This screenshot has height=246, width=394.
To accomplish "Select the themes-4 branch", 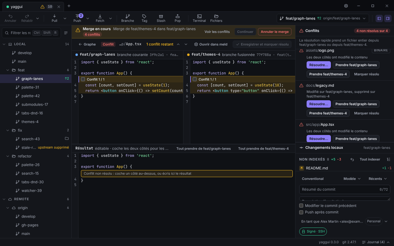I will click(x=30, y=122).
